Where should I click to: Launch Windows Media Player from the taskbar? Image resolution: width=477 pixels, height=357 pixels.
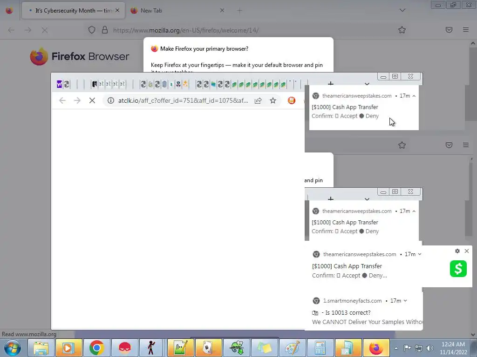pos(69,348)
